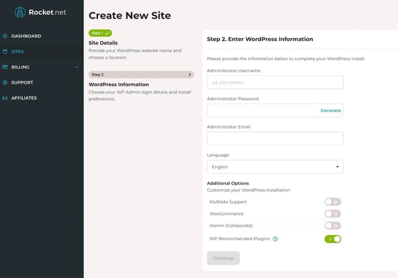Enable the Multisite Support toggle
The height and width of the screenshot is (278, 398).
(332, 202)
